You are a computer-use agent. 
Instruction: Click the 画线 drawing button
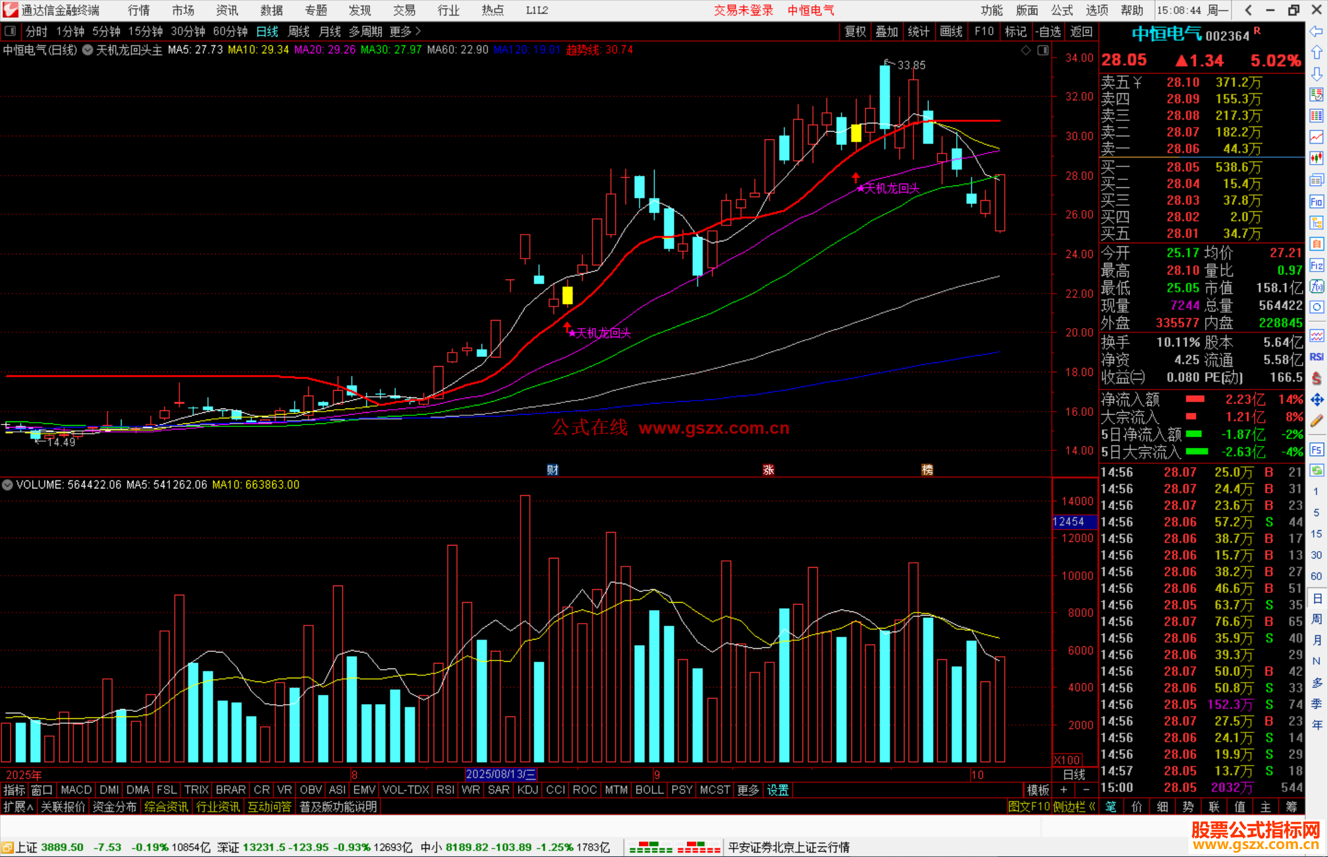tap(951, 31)
